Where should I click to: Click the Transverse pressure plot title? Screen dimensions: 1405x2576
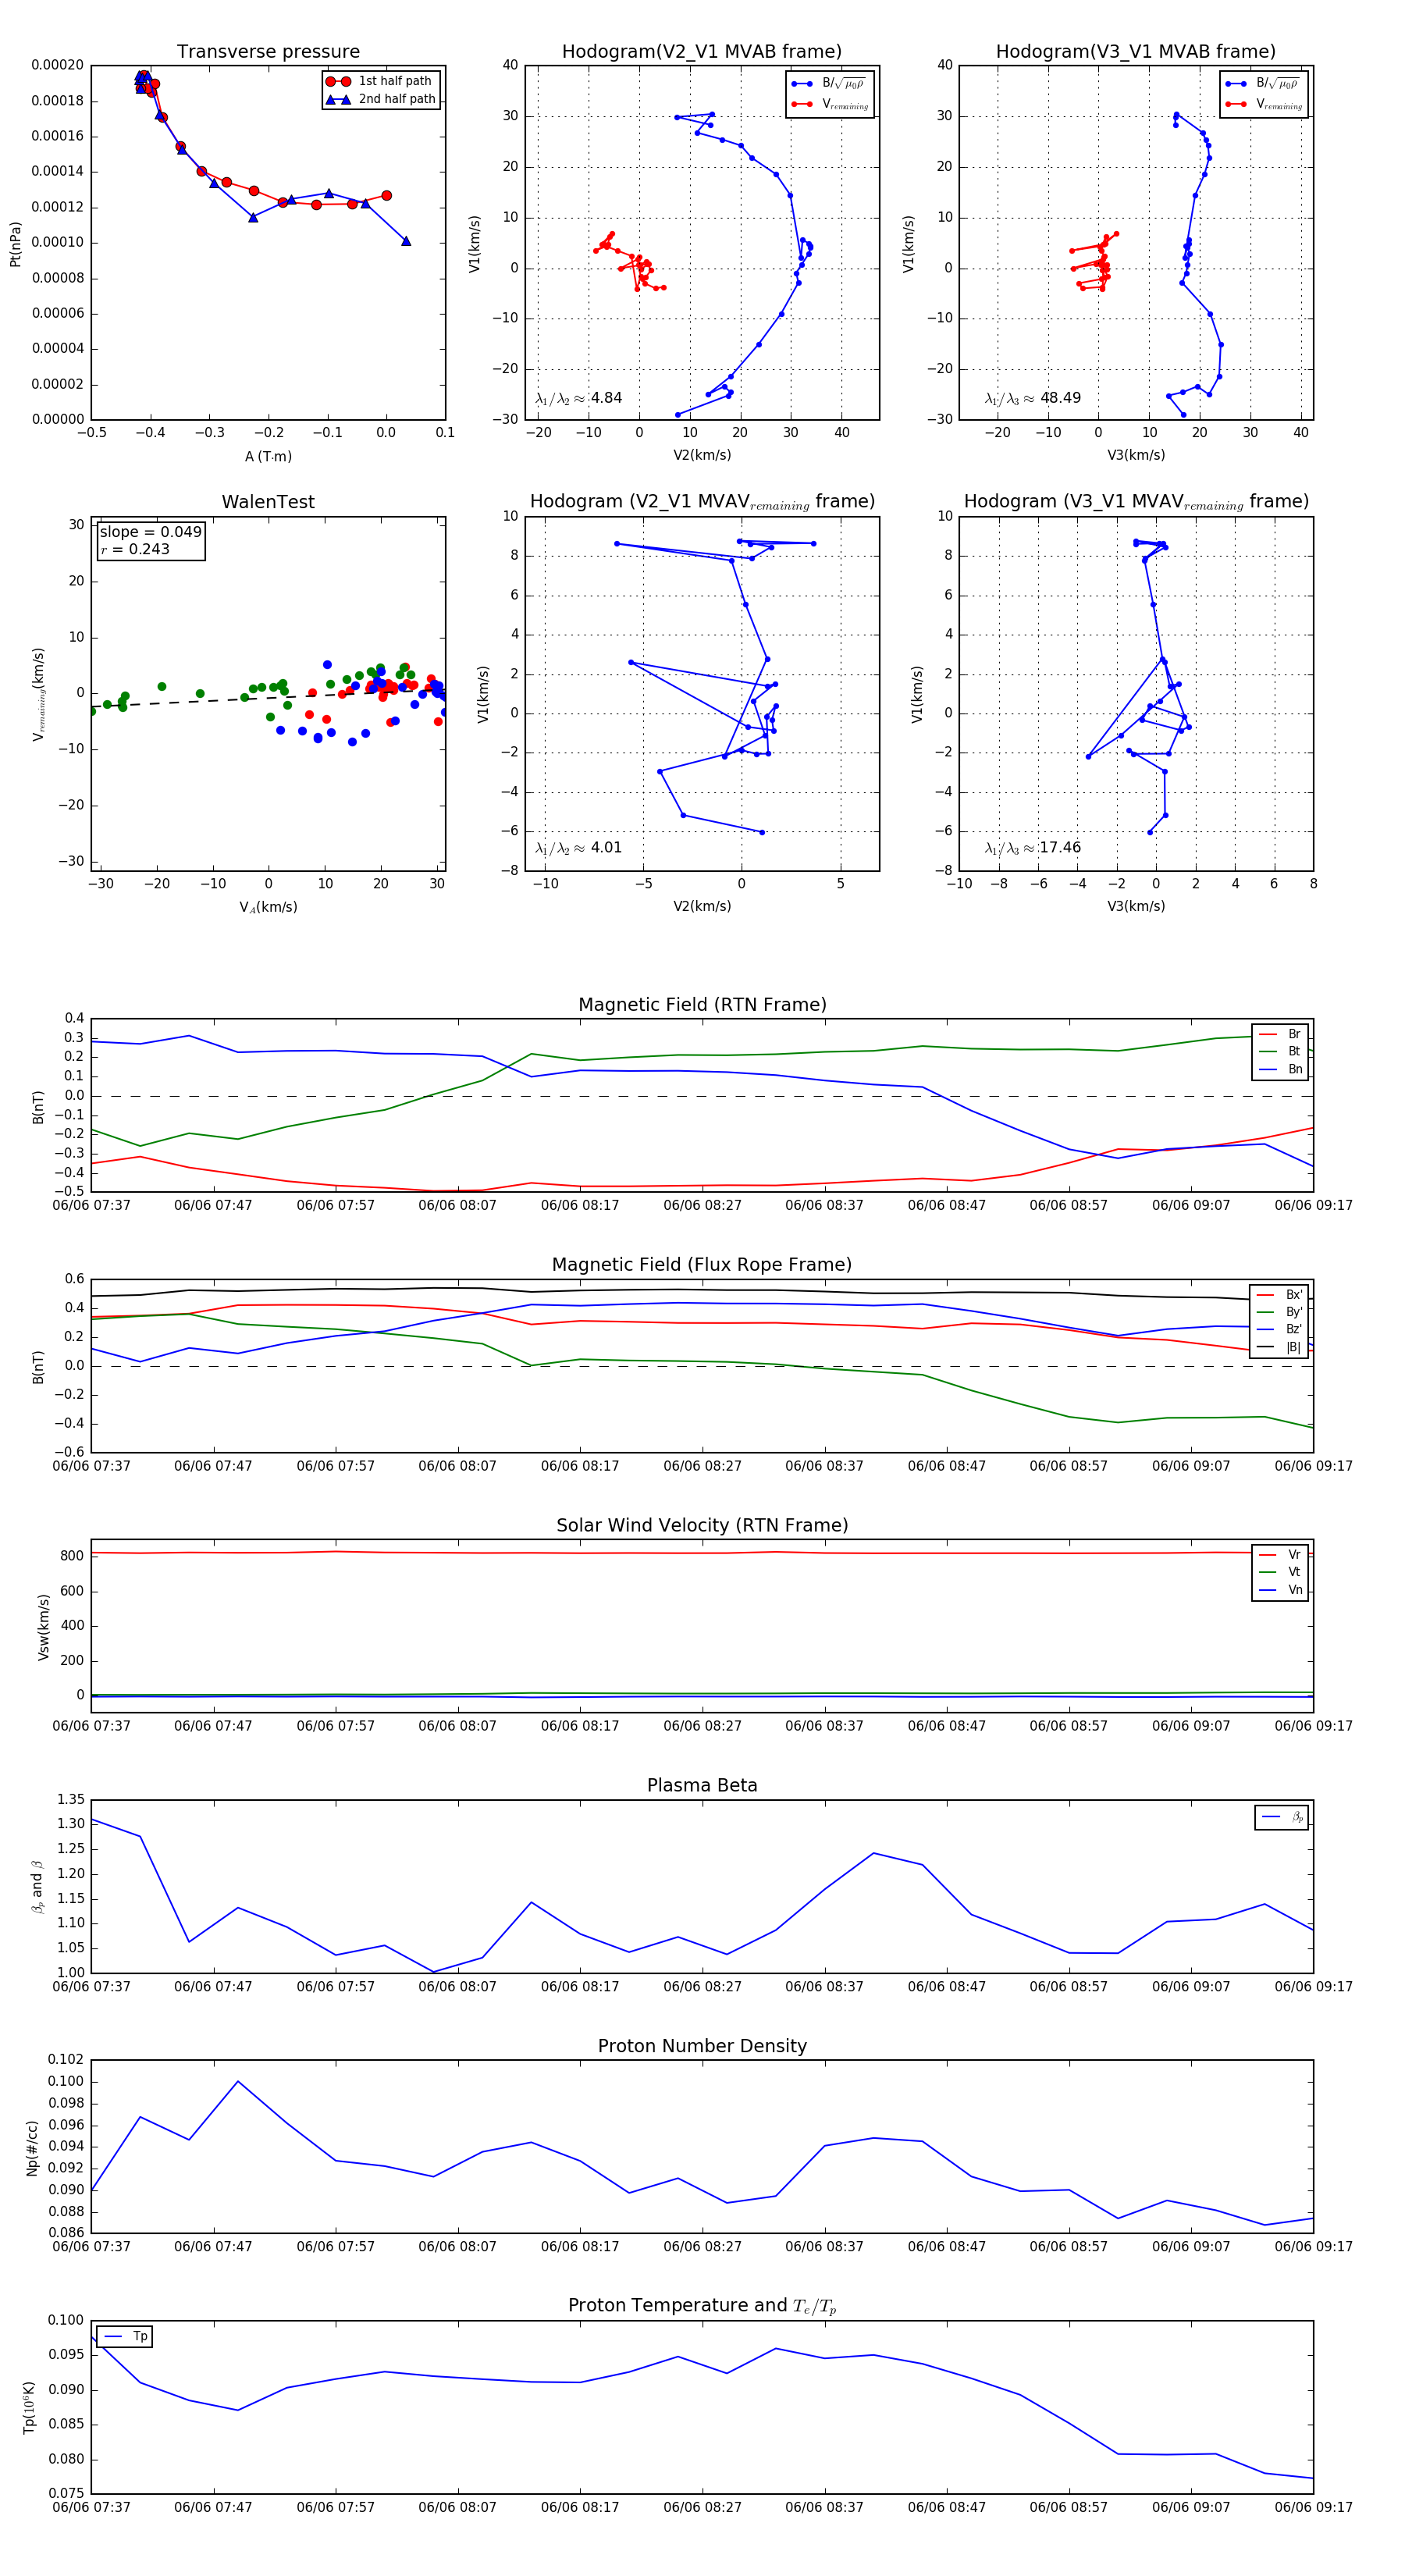pos(268,52)
